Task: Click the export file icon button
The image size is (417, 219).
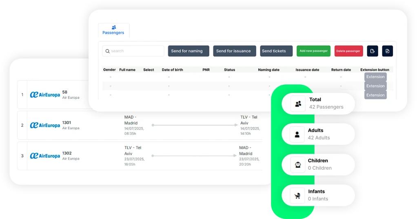Action: pos(372,51)
